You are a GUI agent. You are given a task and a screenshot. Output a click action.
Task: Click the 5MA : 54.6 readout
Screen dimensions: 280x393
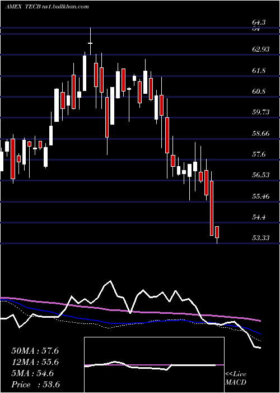(x=32, y=373)
